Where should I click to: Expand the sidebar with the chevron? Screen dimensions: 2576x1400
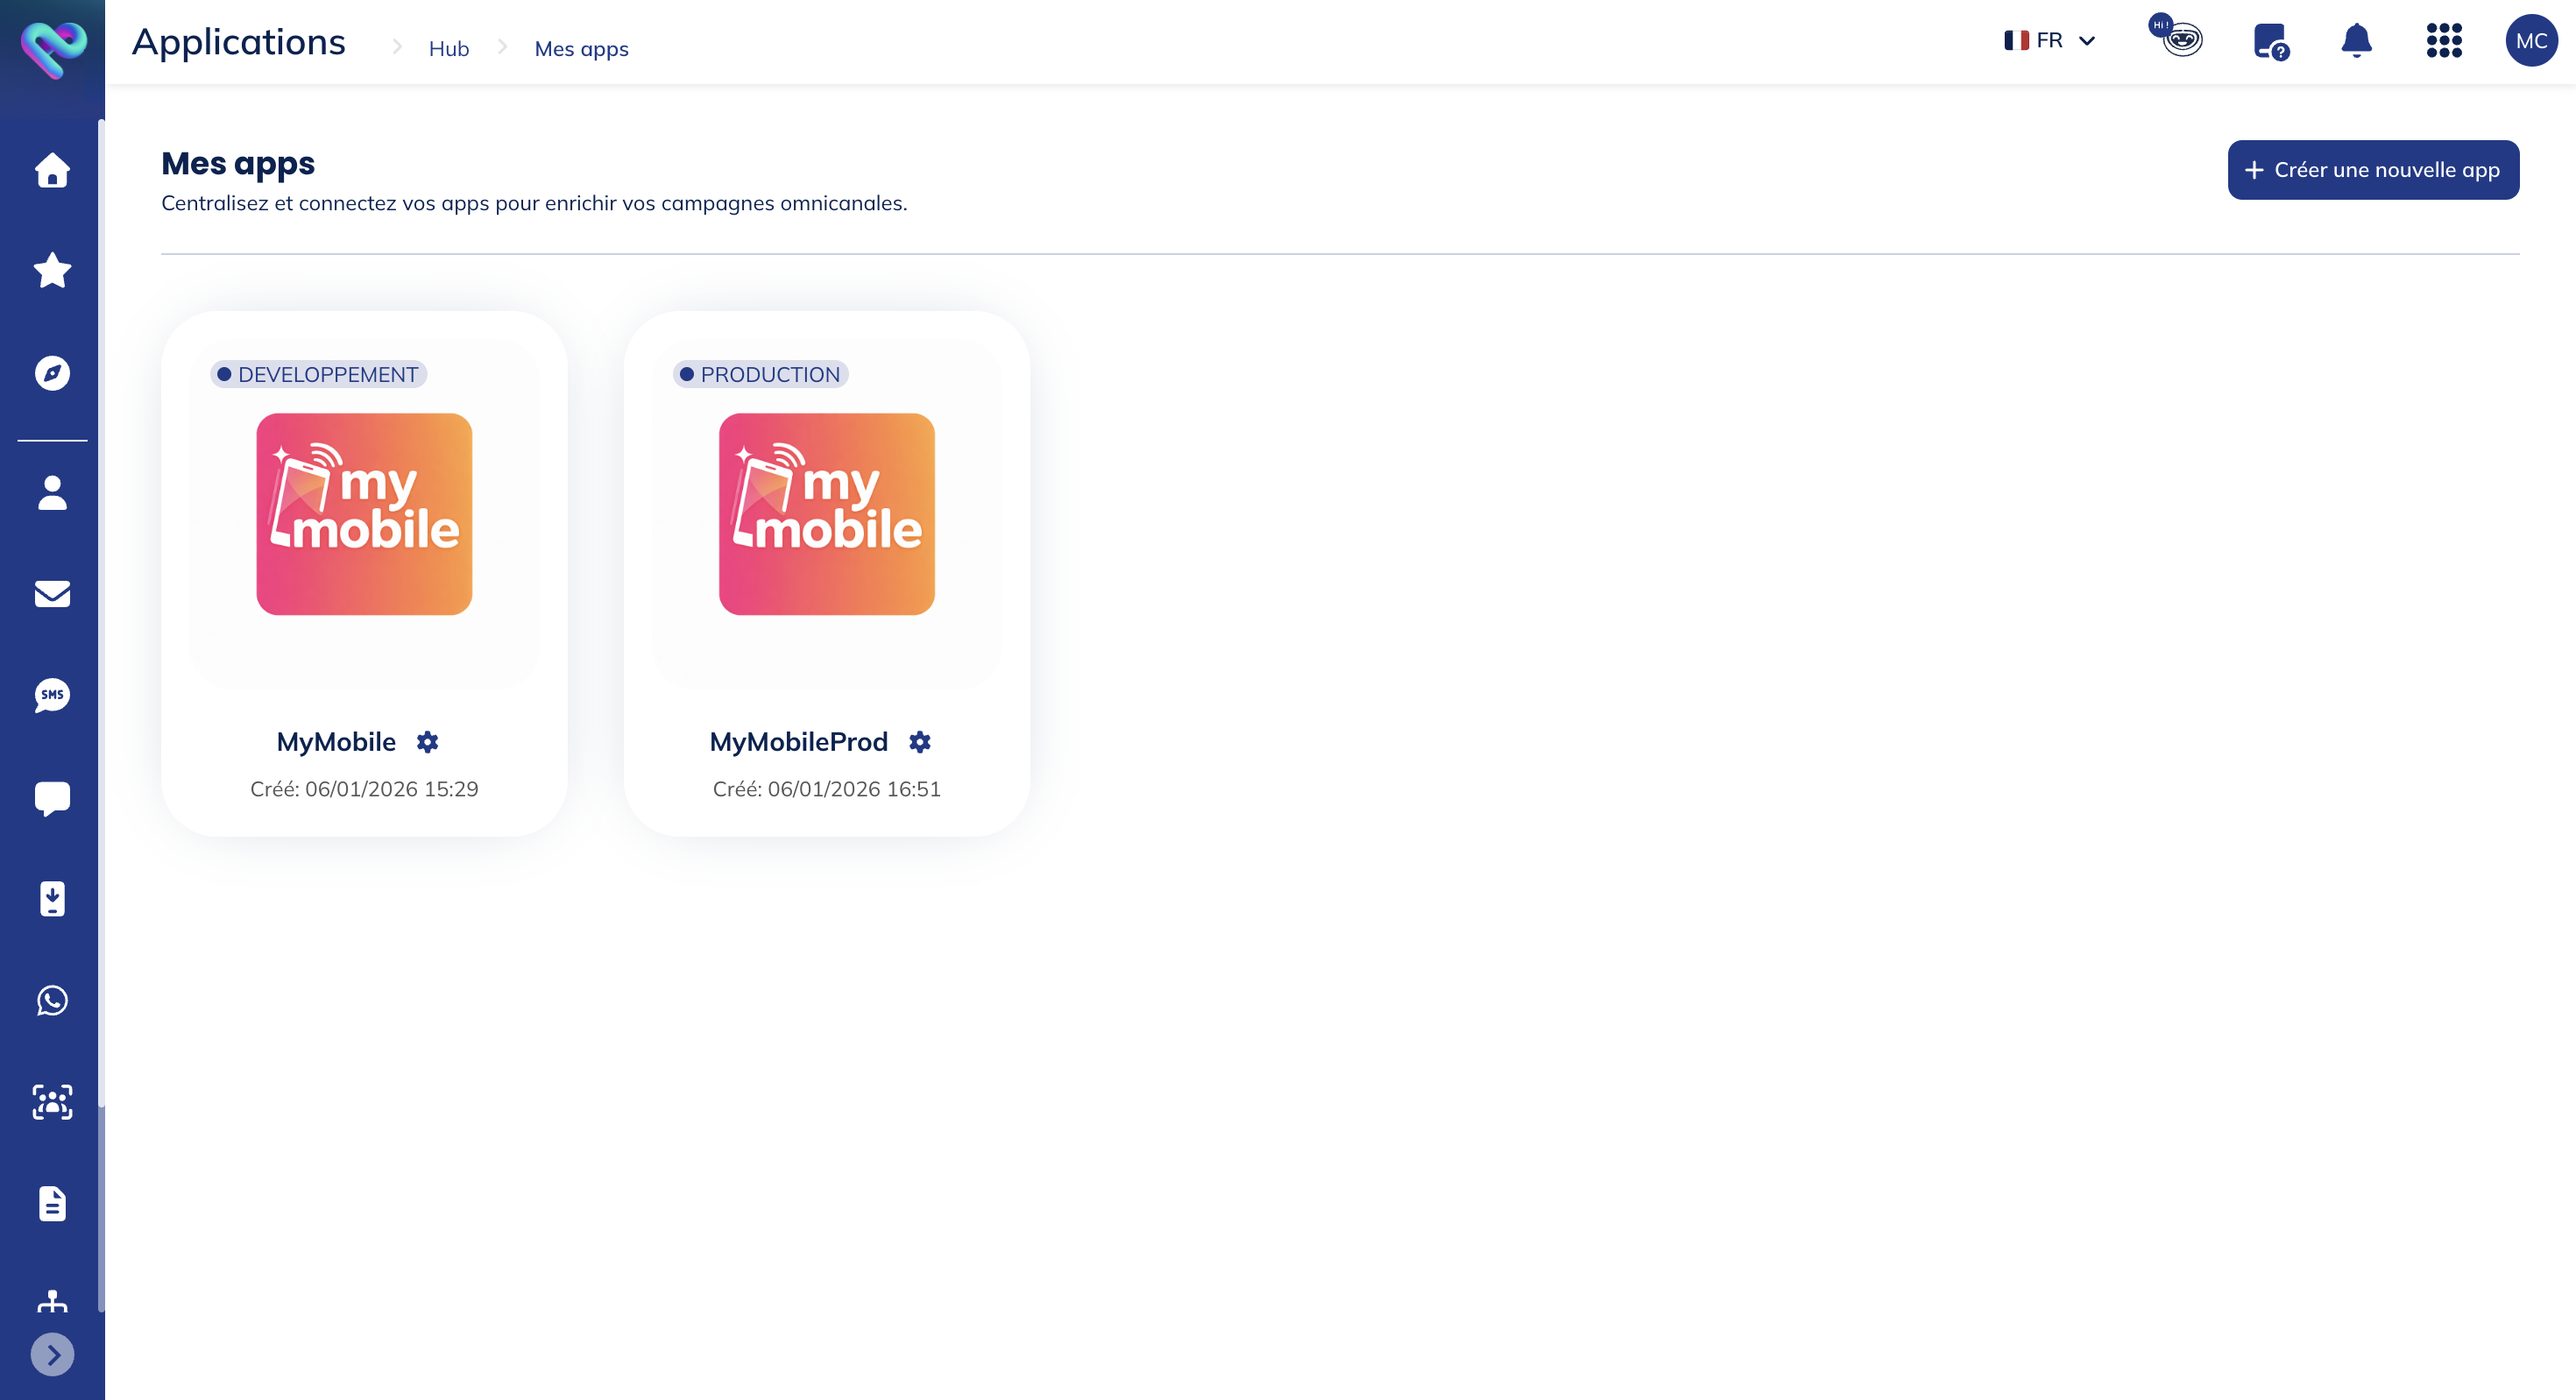(51, 1355)
